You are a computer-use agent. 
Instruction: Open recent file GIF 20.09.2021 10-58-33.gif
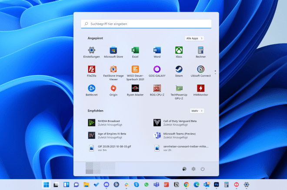click(x=109, y=148)
